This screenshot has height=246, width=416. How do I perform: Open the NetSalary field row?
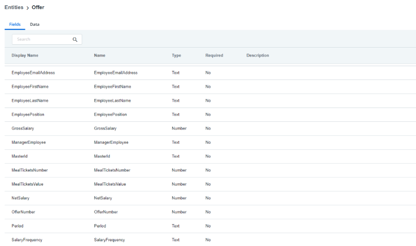pos(210,198)
